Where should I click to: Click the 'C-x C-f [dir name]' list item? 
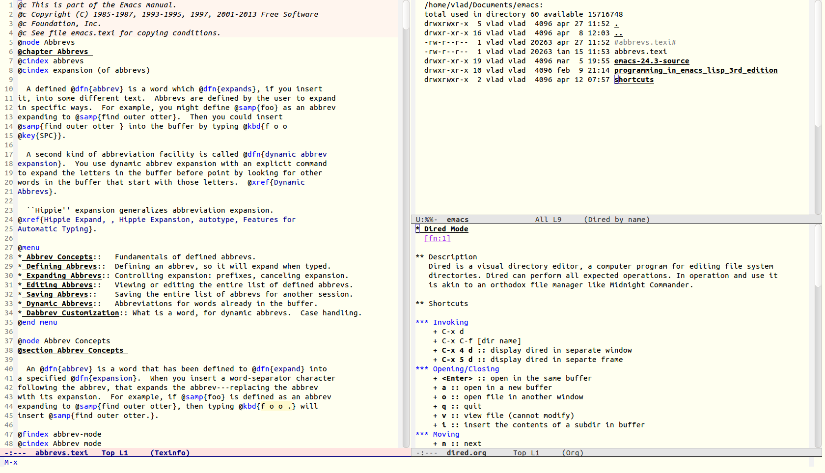coord(477,341)
